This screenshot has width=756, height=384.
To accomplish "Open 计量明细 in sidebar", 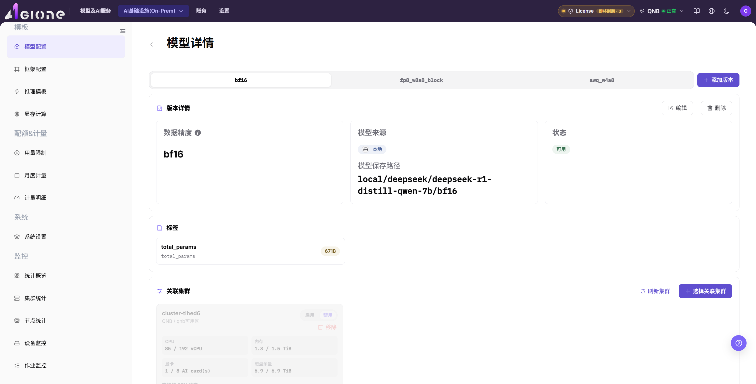I will [x=66, y=198].
